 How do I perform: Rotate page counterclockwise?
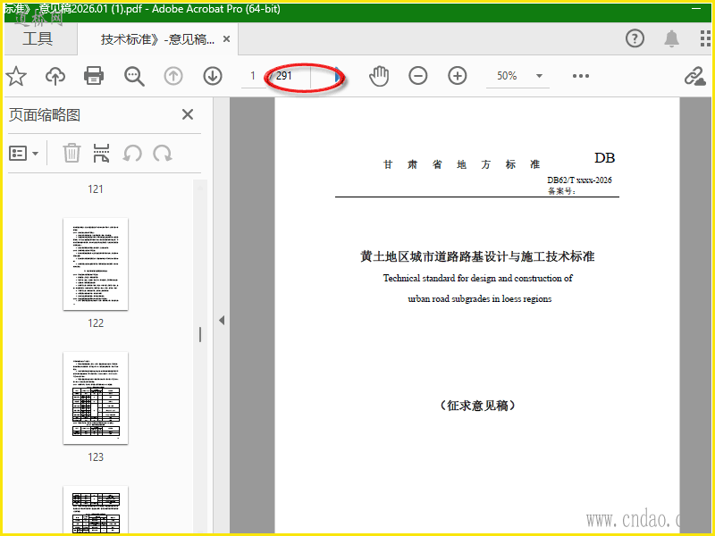point(132,154)
